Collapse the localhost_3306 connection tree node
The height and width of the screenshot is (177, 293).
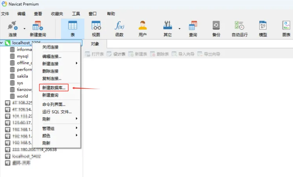point(3,42)
